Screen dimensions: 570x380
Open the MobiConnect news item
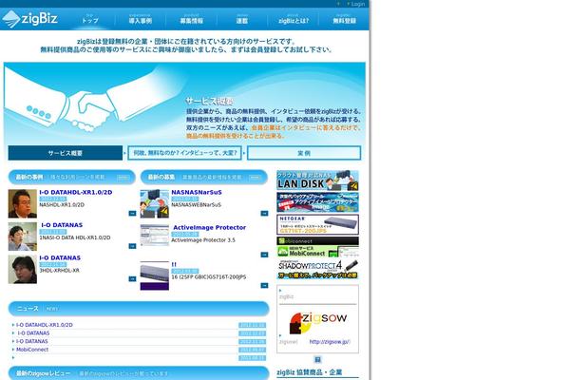(33, 349)
